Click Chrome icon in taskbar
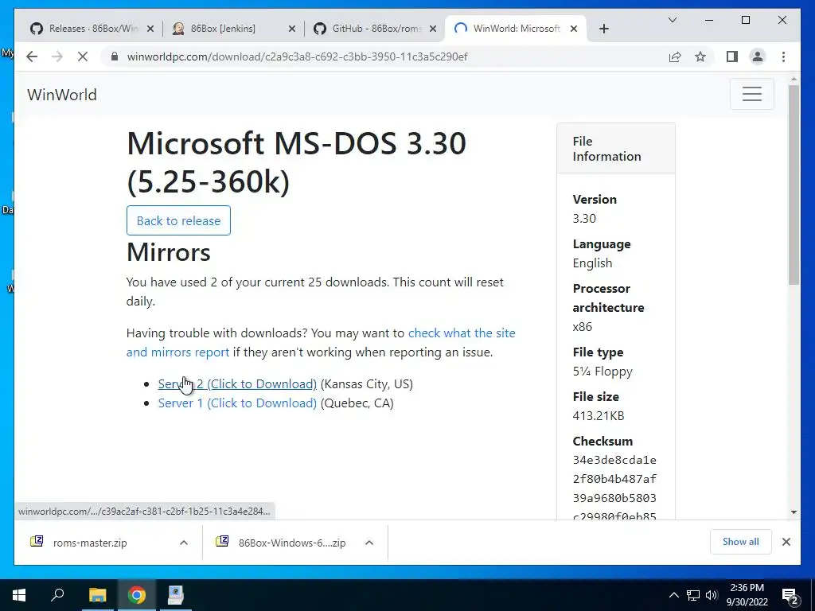This screenshot has width=815, height=611. (137, 595)
